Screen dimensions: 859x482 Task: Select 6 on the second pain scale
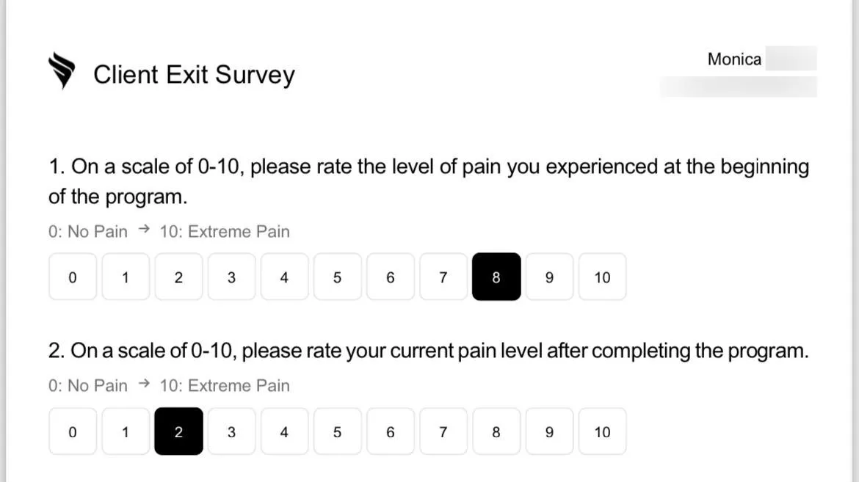[390, 431]
